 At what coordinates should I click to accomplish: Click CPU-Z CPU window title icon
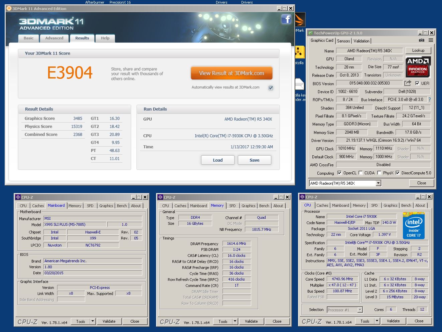pyautogui.click(x=302, y=197)
